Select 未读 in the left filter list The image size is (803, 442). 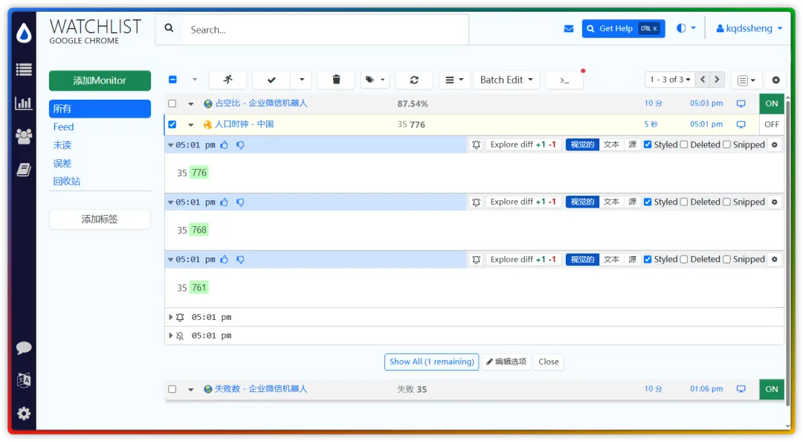(x=62, y=145)
